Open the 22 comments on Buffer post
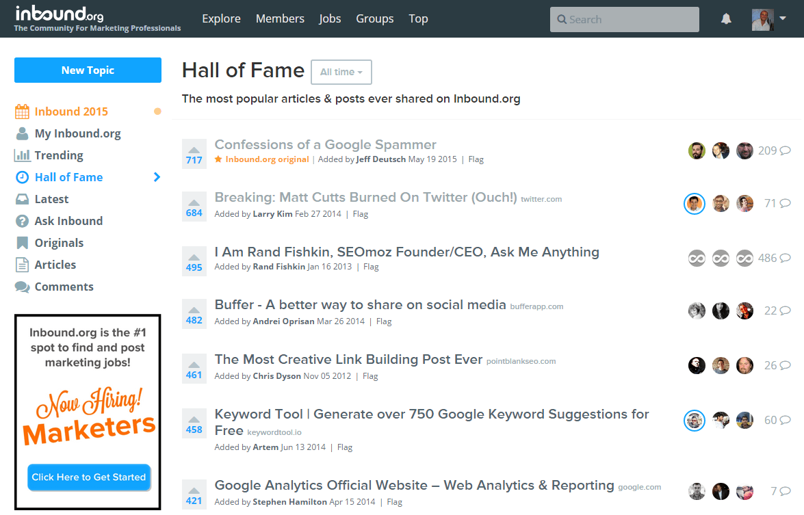The height and width of the screenshot is (515, 804). coord(777,311)
